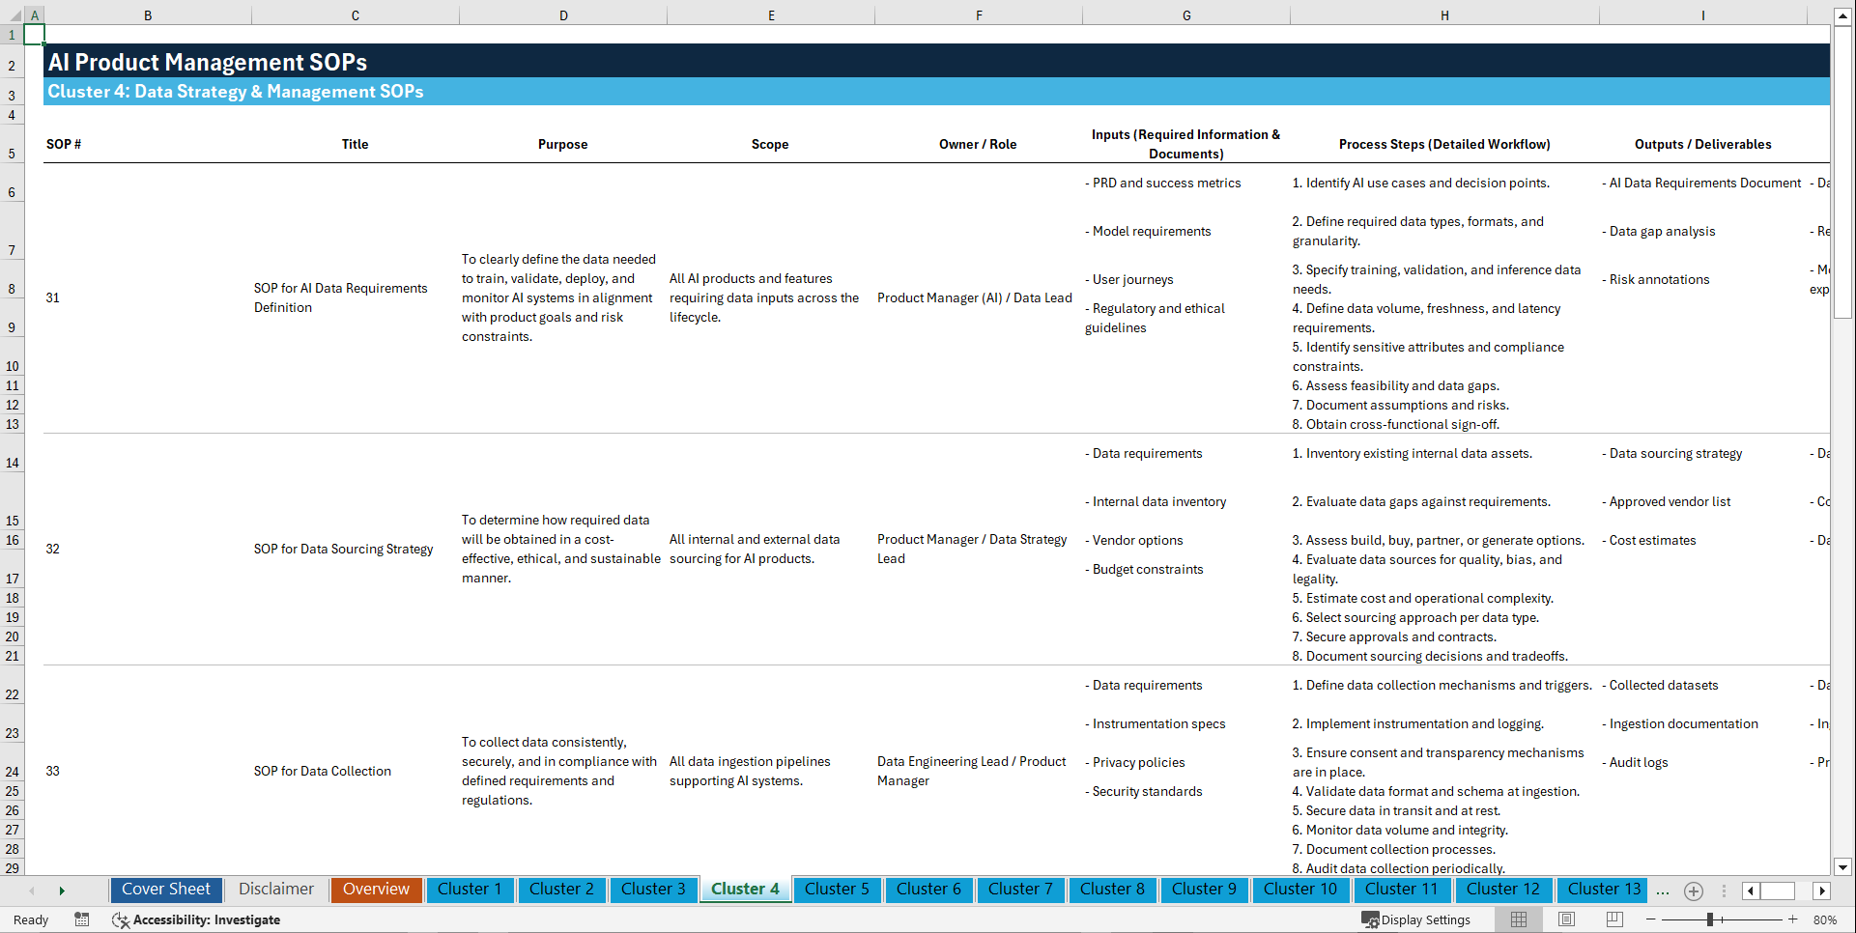
Task: Click the zoom in plus icon
Action: point(1794,919)
